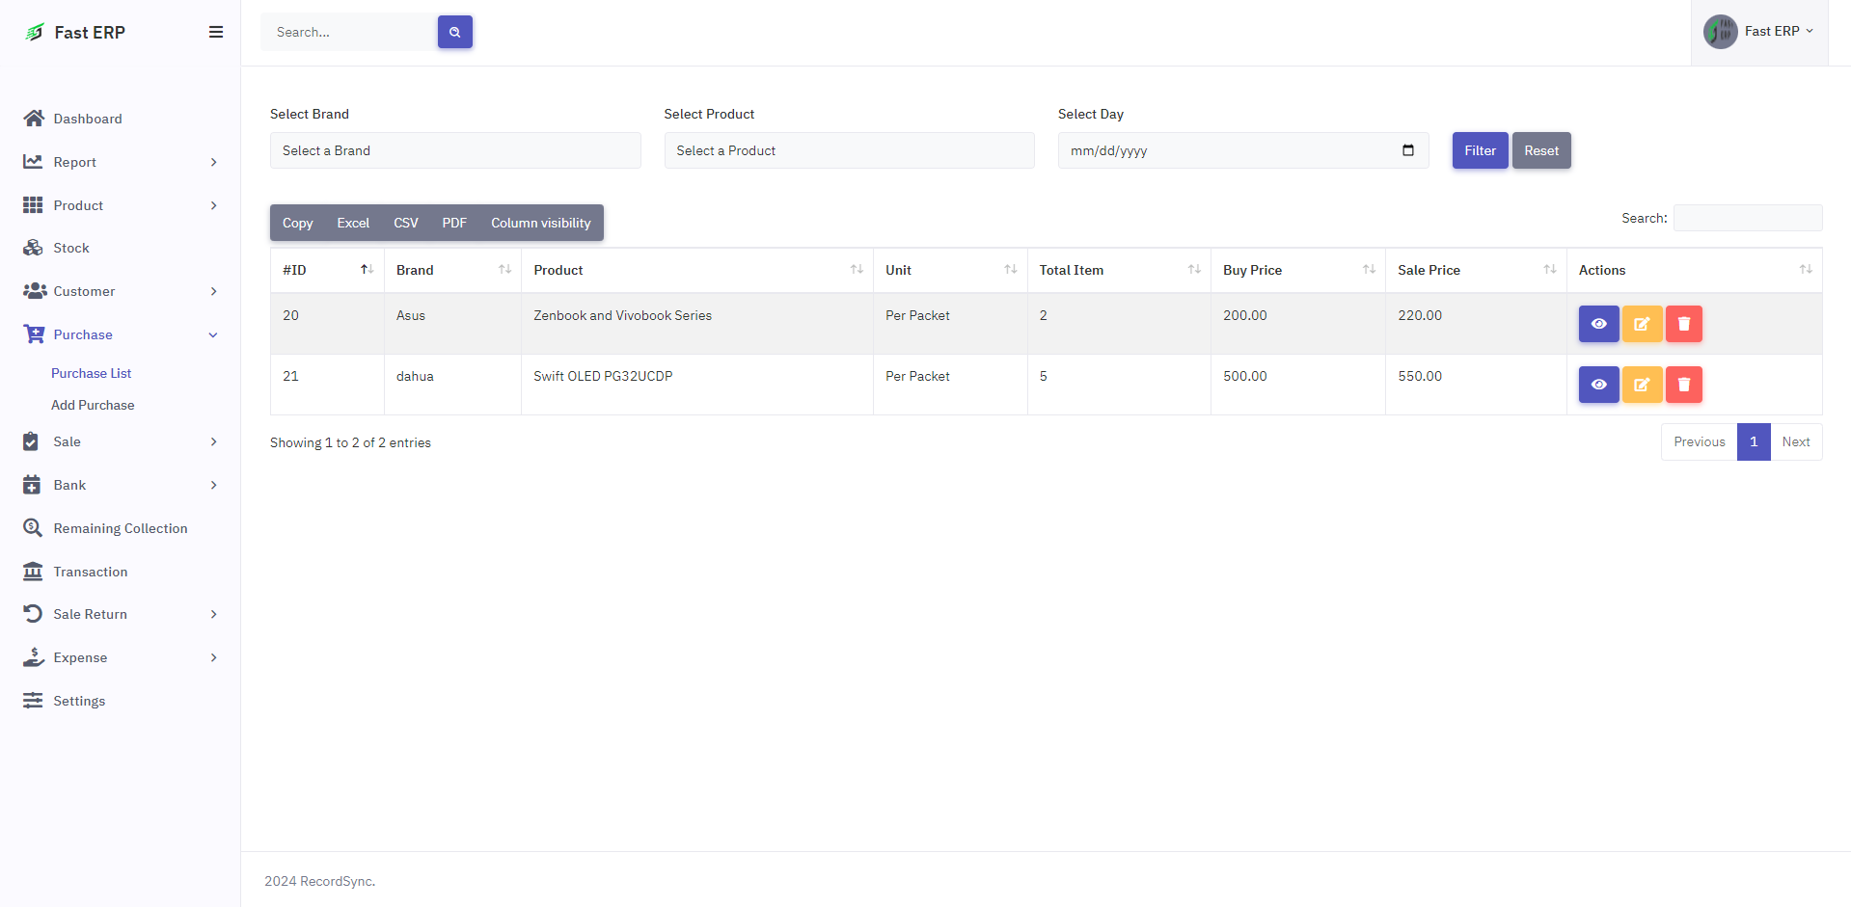This screenshot has width=1851, height=907.
Task: Edit the Asus Zenbook purchase row
Action: click(1641, 324)
